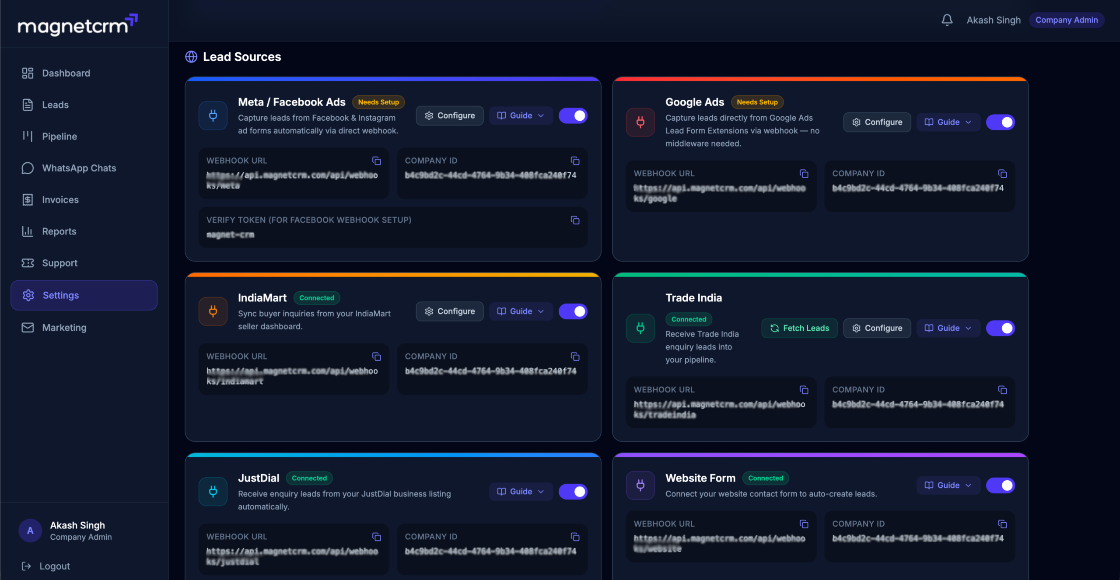This screenshot has height=580, width=1120.
Task: Open Support page
Action: click(84, 263)
